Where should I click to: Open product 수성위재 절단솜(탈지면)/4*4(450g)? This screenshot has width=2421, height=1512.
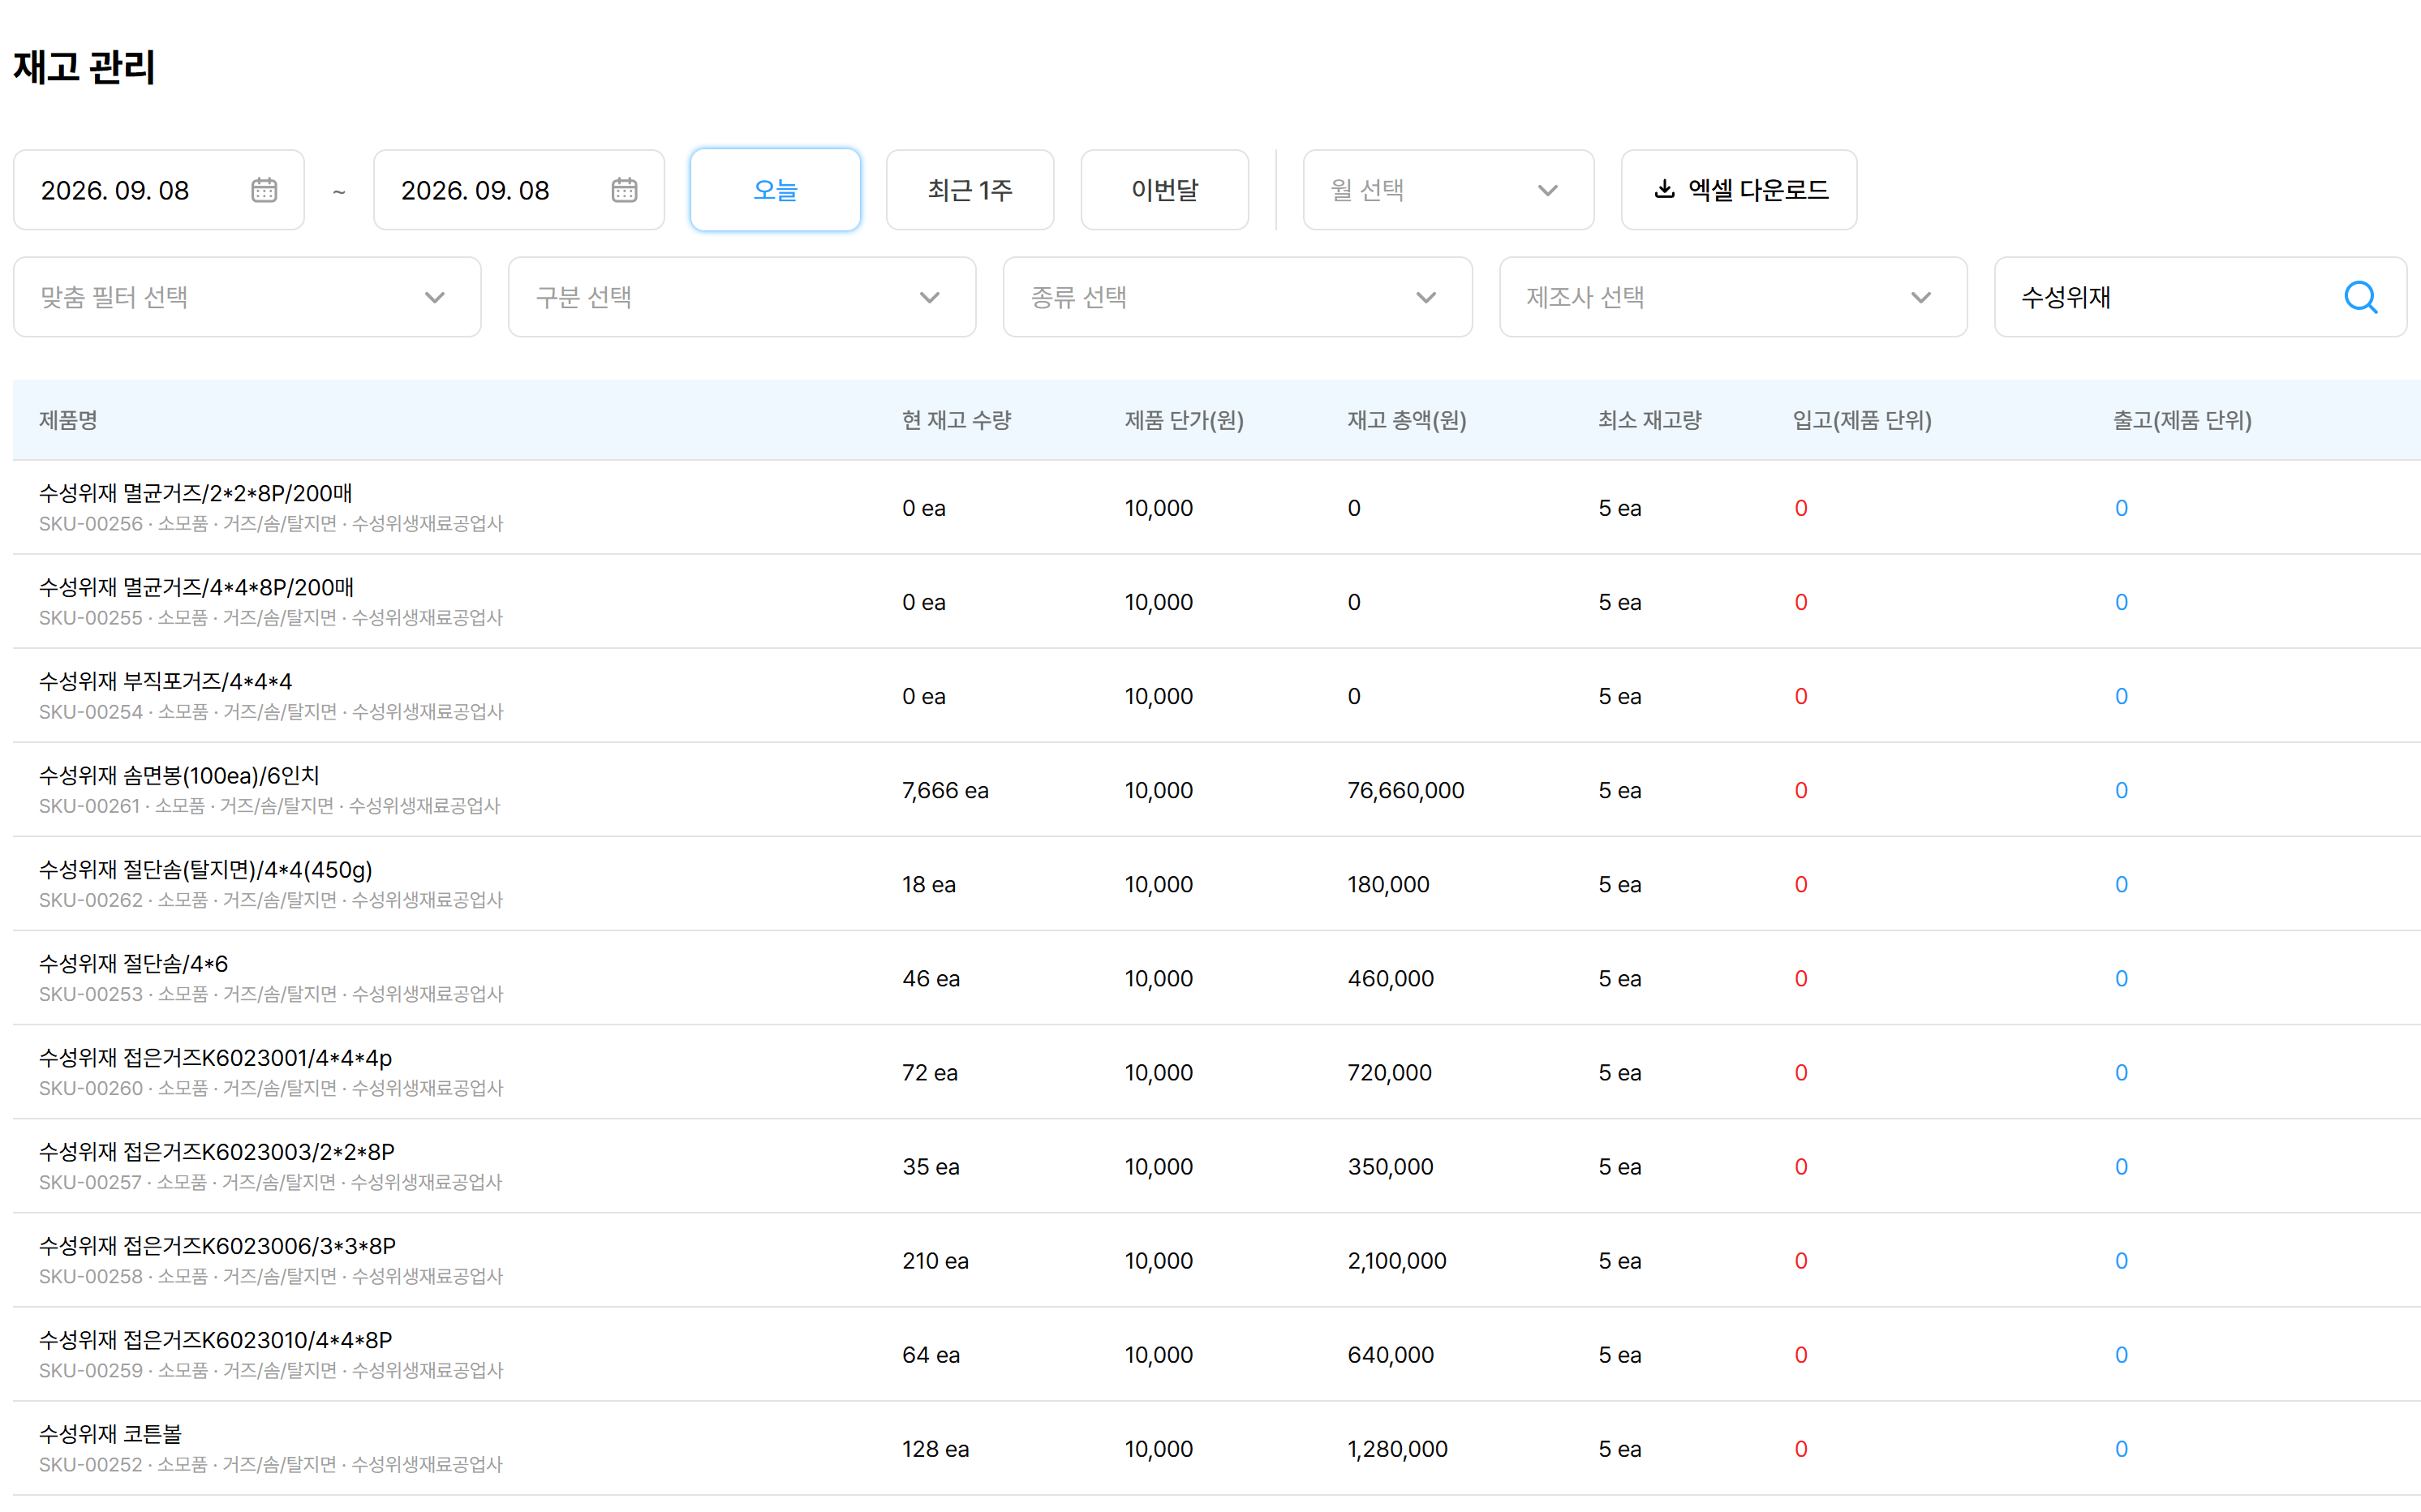tap(206, 869)
